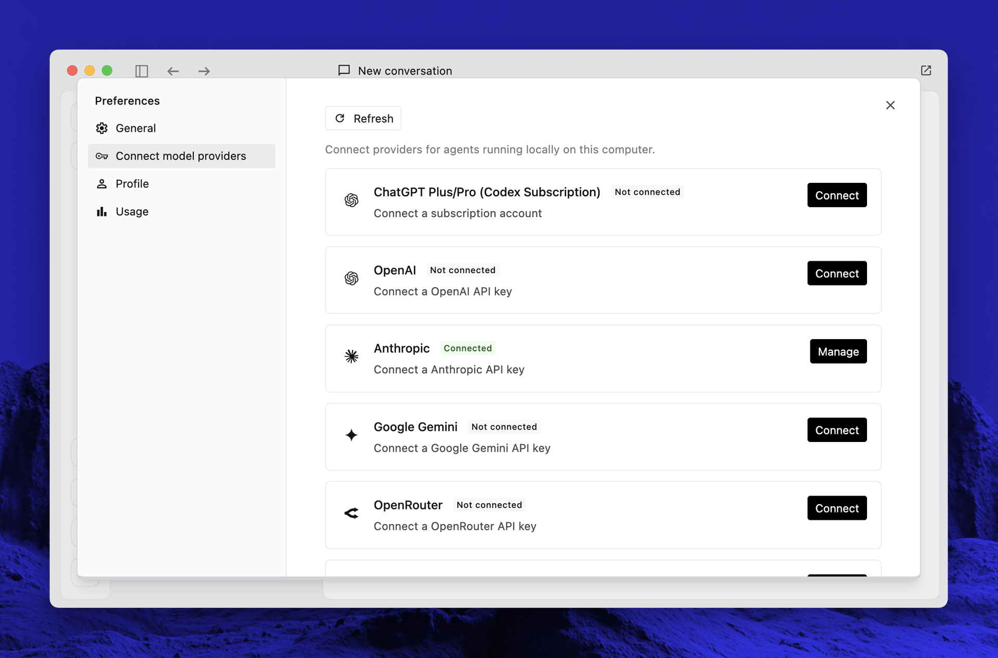Screen dimensions: 998x658
Task: Click the New conversation chat icon
Action: pos(344,70)
